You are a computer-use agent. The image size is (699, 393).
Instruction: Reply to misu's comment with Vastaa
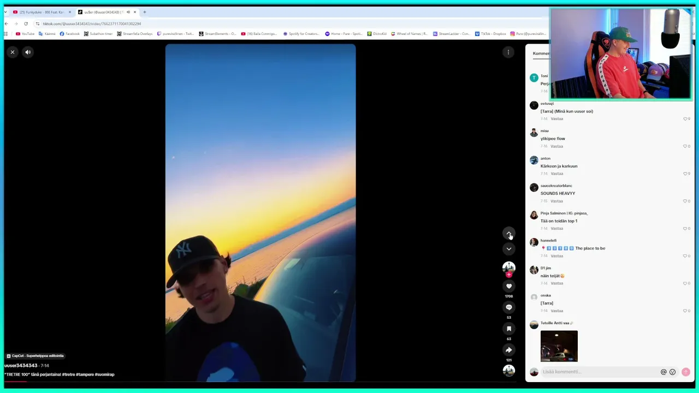pos(556,146)
